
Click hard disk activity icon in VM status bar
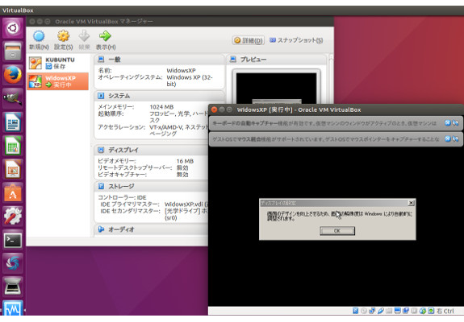[x=355, y=311]
